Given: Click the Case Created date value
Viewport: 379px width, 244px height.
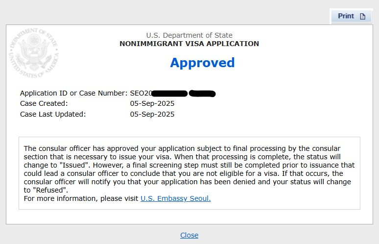Looking at the screenshot, I should tap(152, 103).
